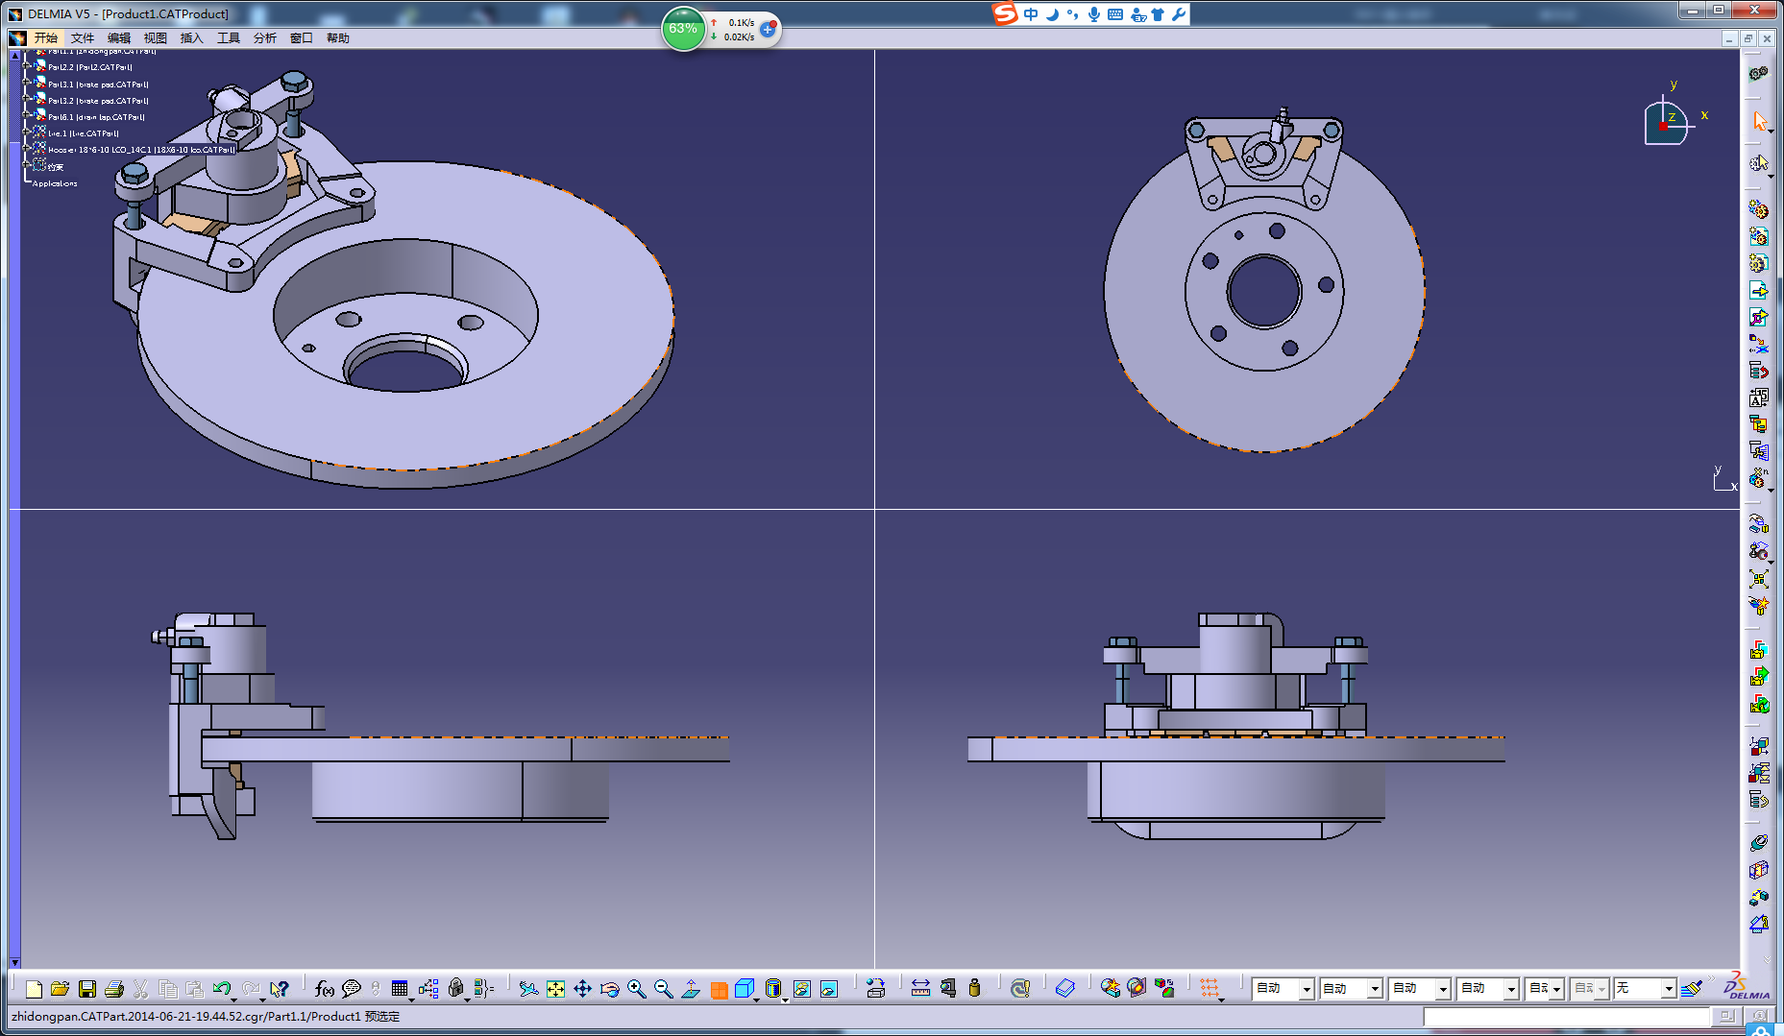
Task: Click the What's This help icon
Action: click(x=280, y=989)
